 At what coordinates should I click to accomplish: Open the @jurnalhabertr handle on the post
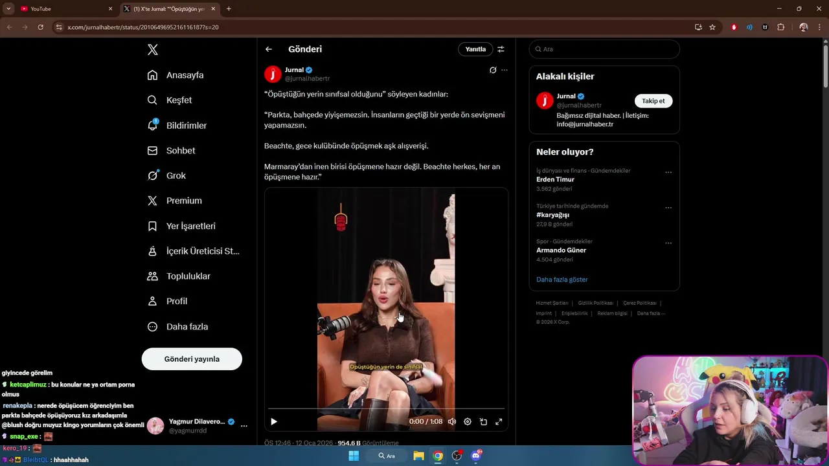pyautogui.click(x=307, y=78)
